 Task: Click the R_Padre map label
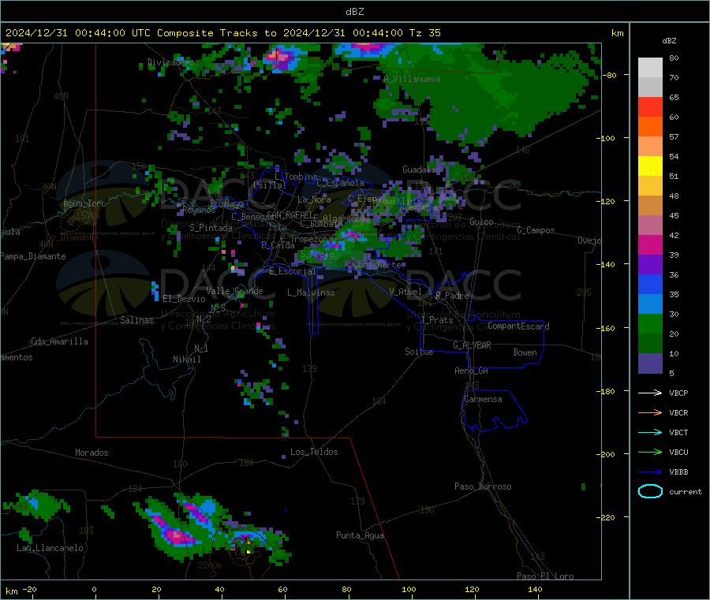click(x=452, y=296)
